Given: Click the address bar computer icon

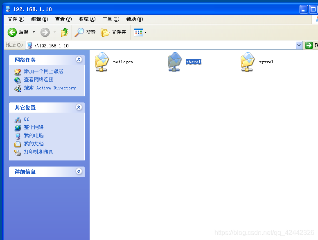Looking at the screenshot, I should pos(29,45).
